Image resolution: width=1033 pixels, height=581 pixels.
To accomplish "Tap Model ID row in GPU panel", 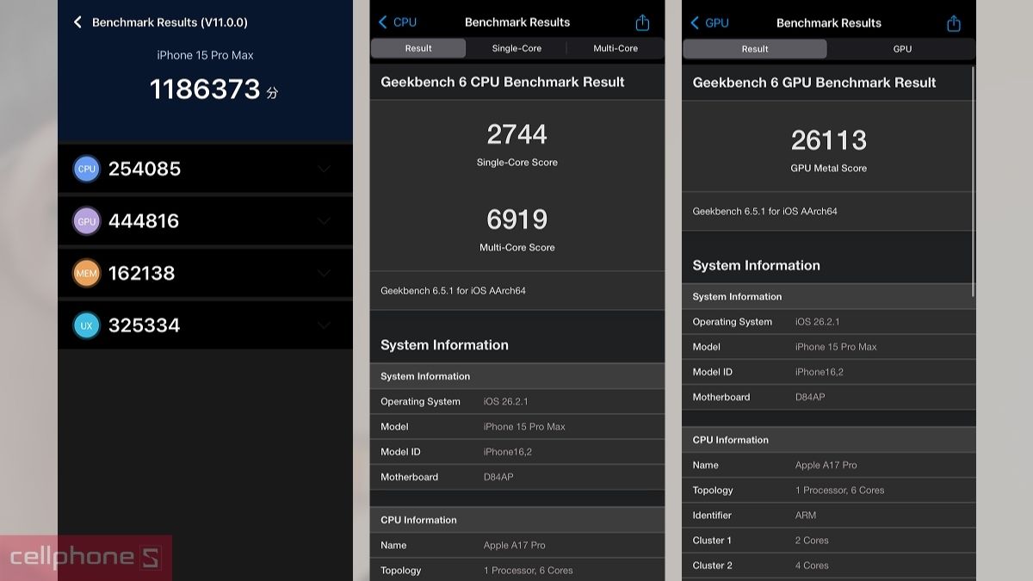I will (829, 372).
